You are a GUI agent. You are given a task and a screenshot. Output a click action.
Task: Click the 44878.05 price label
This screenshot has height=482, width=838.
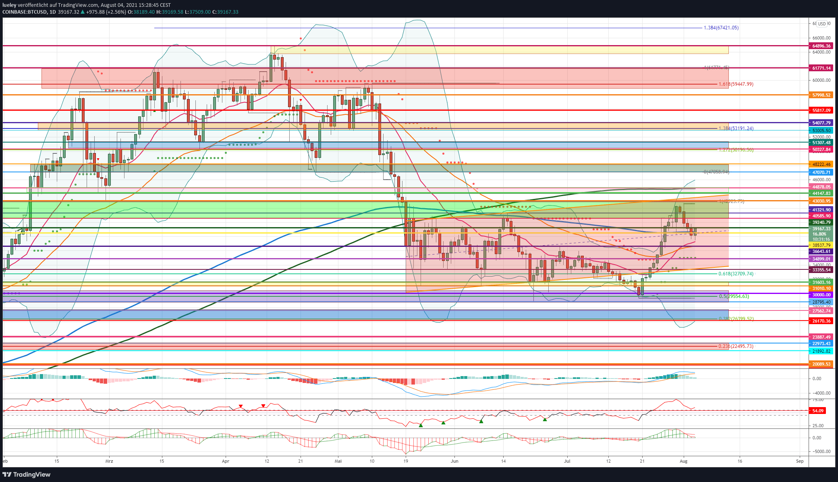pyautogui.click(x=821, y=187)
